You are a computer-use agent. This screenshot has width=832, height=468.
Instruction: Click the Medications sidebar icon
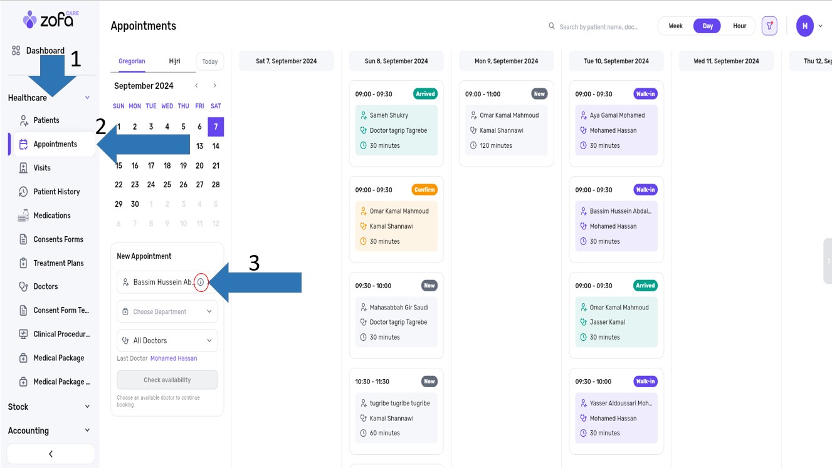click(x=23, y=216)
